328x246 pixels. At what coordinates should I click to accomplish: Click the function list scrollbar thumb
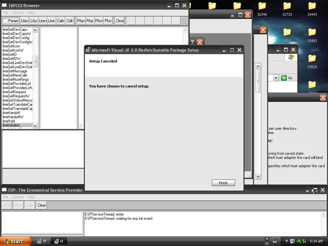pos(35,61)
